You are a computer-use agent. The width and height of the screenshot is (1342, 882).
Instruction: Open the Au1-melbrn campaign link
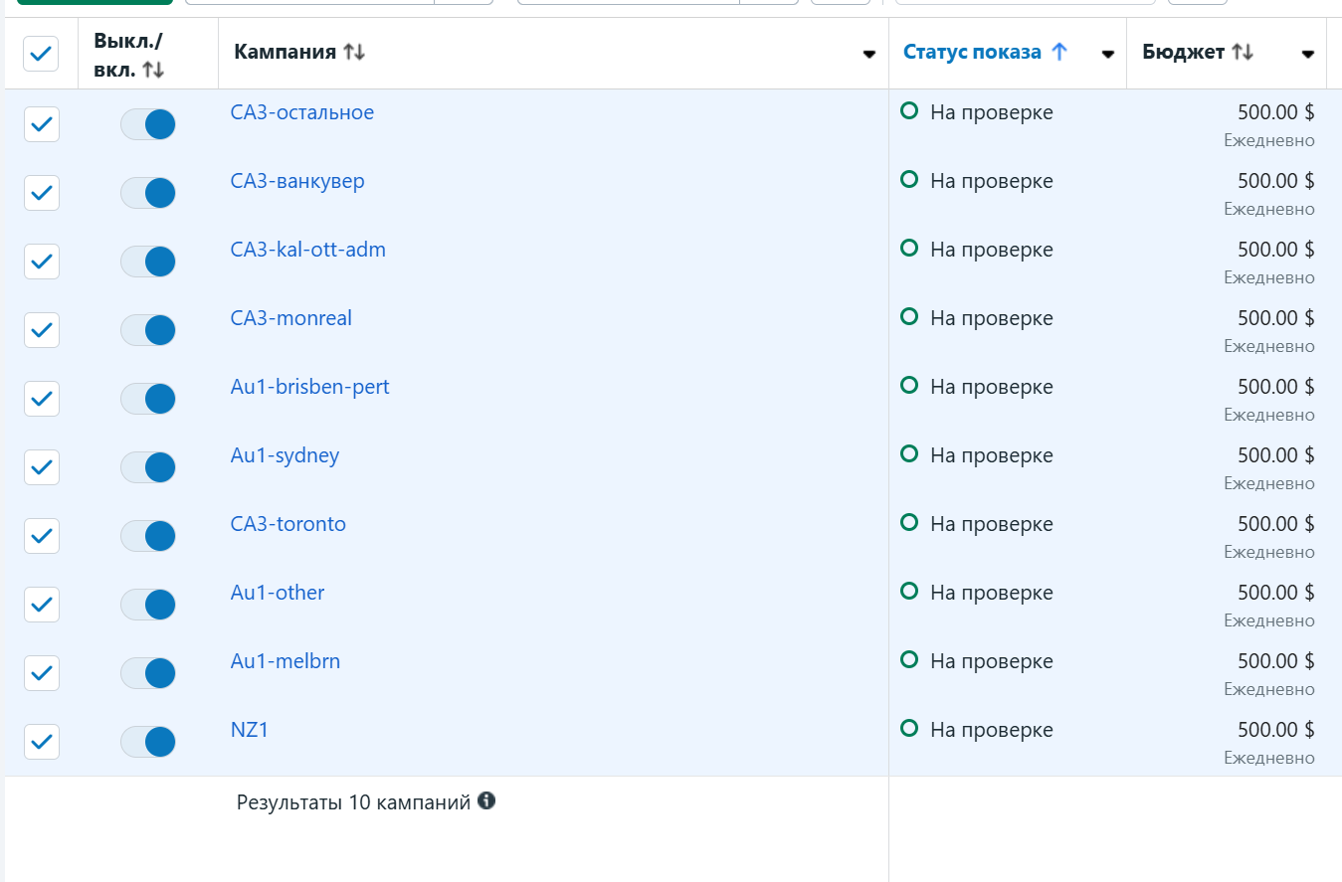click(x=286, y=661)
